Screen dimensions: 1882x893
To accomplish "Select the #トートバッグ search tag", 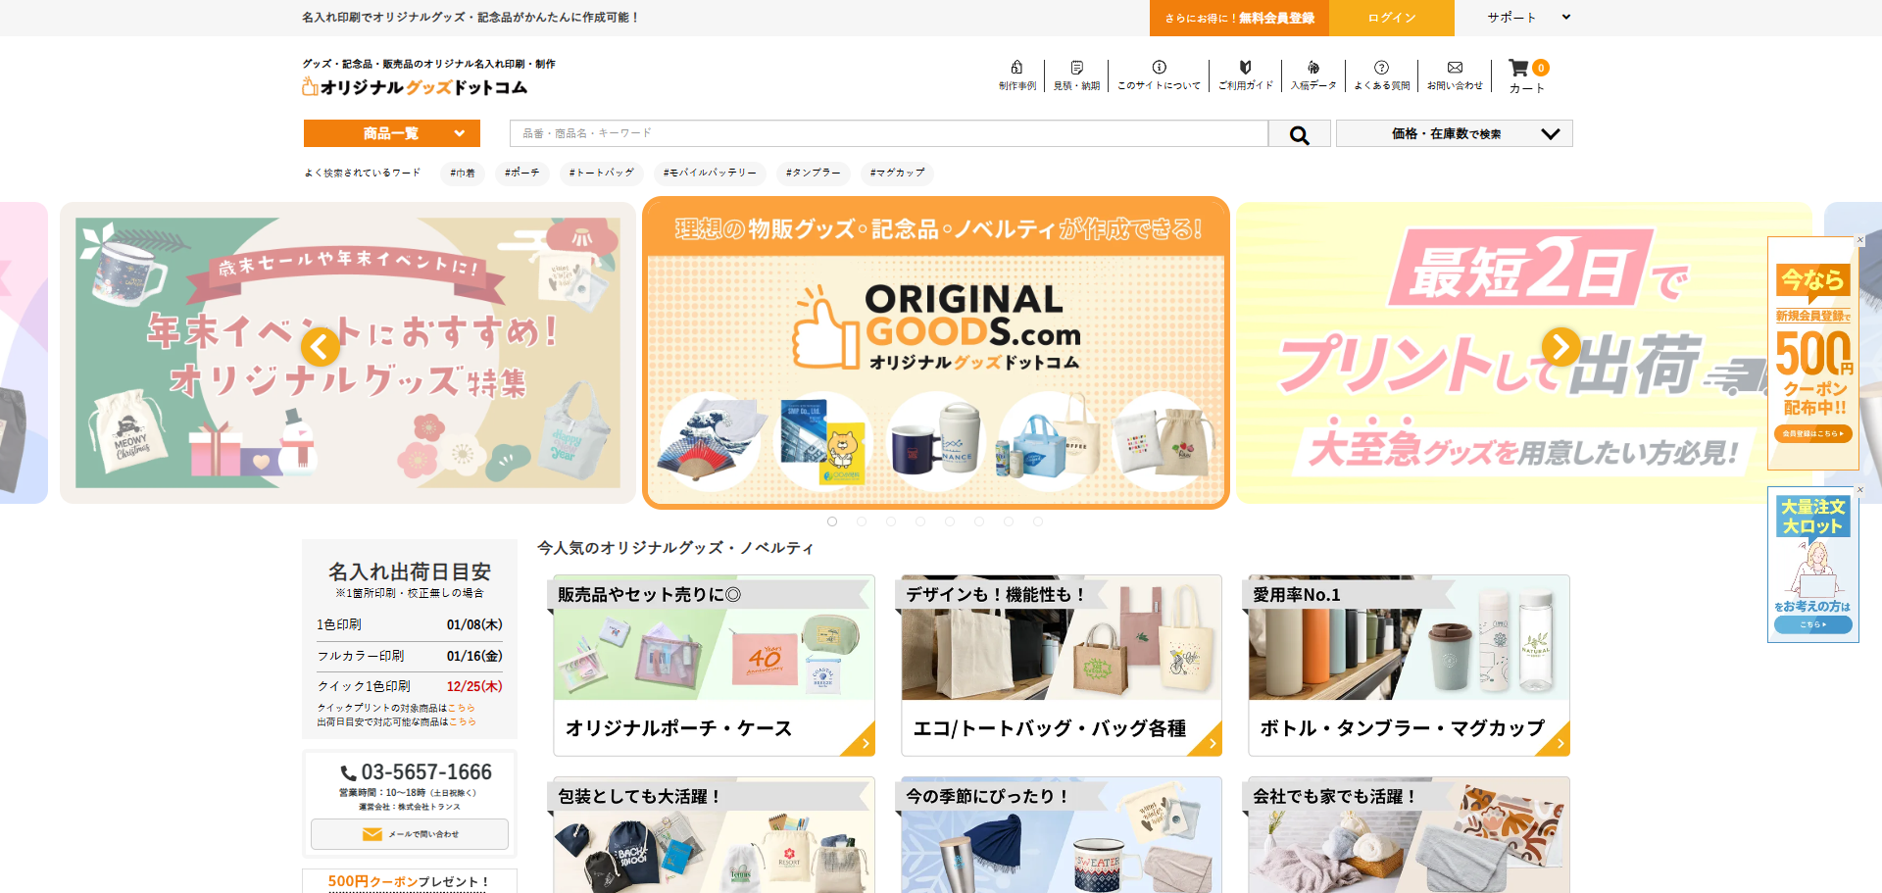I will click(601, 174).
